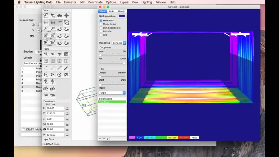This screenshot has width=279, height=157.
Task: Open the Rendering Surfaces dropdown
Action: tap(119, 43)
